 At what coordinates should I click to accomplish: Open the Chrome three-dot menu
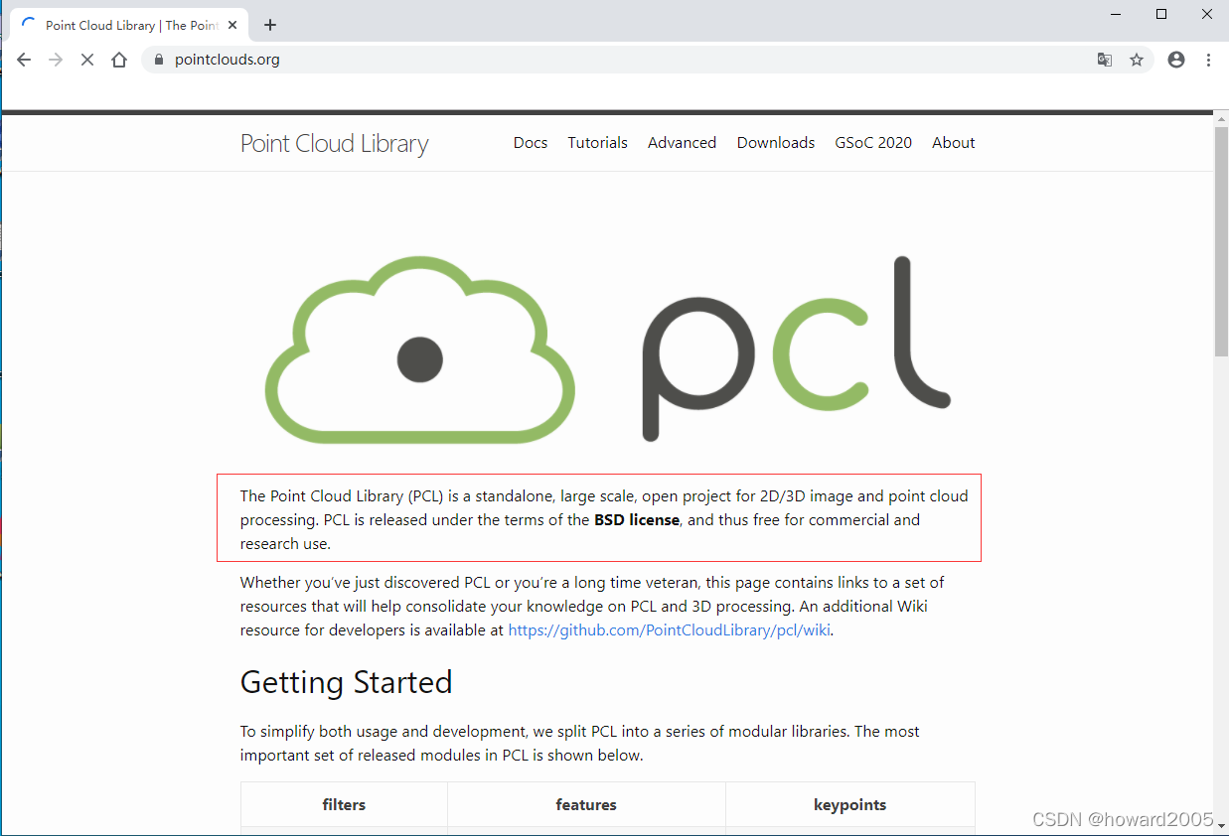pyautogui.click(x=1208, y=60)
